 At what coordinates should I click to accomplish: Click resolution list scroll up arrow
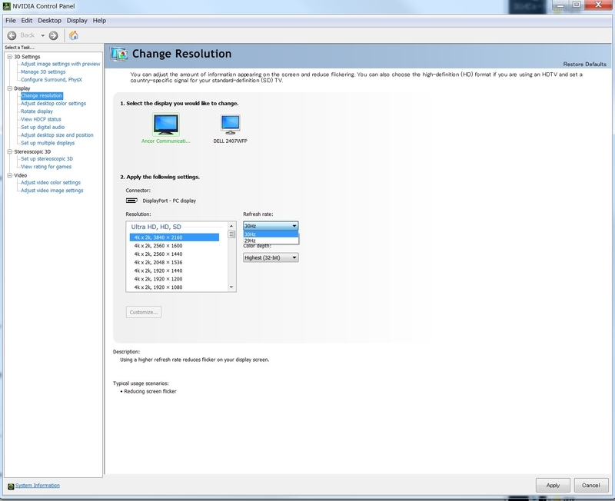coord(231,226)
